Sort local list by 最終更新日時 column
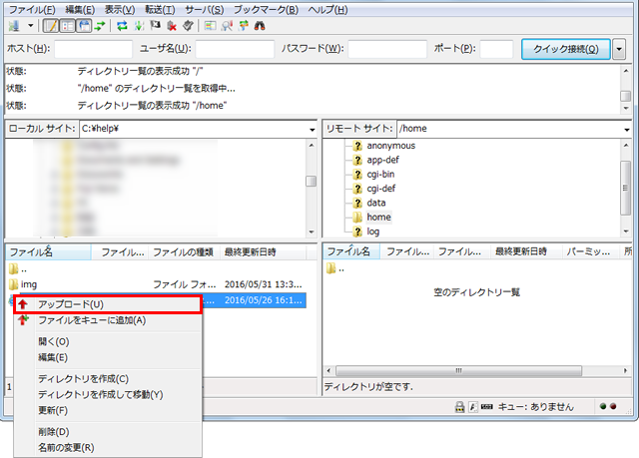This screenshot has width=639, height=458. tap(264, 252)
